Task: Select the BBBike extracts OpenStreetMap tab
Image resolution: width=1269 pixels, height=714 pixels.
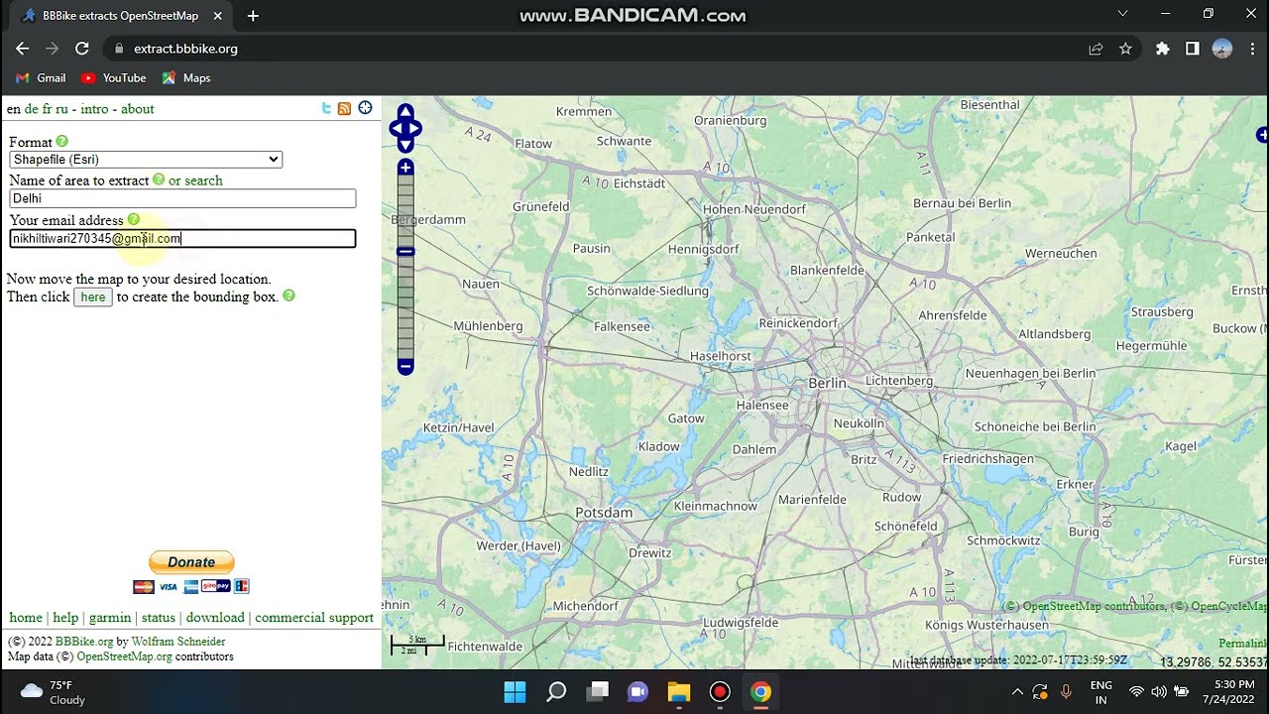Action: point(119,16)
